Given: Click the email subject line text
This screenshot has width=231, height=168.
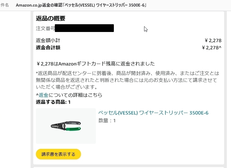Looking at the screenshot, I should pos(81,5).
